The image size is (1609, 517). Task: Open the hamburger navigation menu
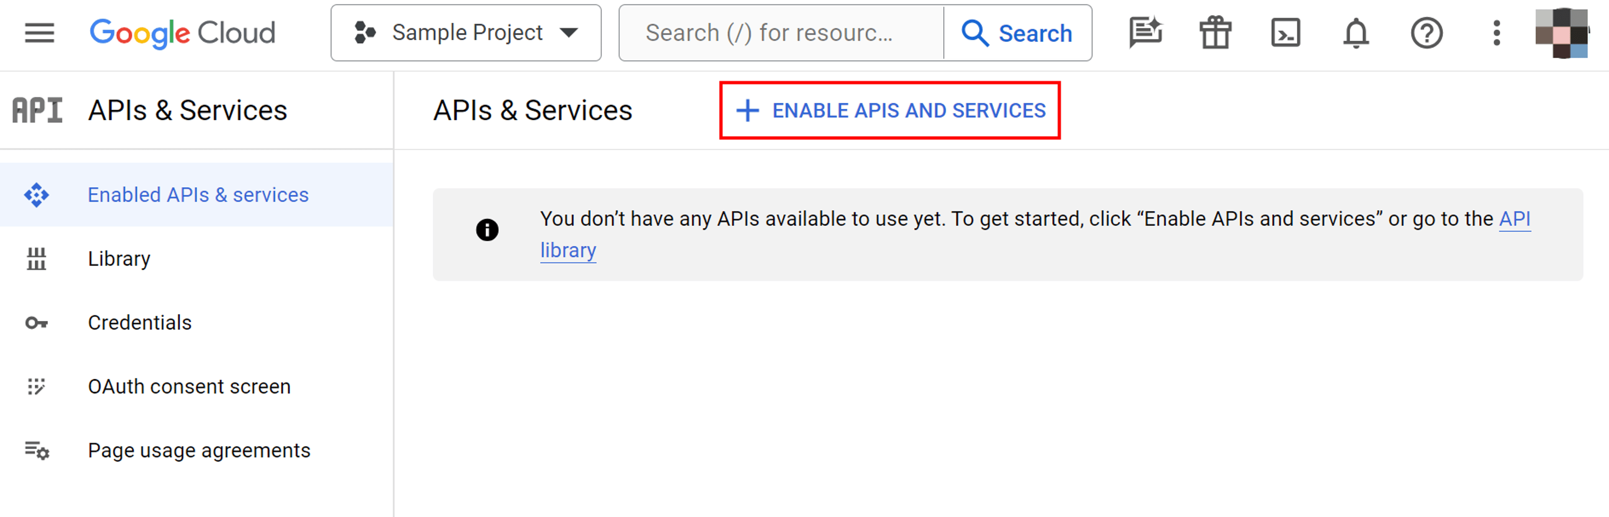tap(39, 33)
